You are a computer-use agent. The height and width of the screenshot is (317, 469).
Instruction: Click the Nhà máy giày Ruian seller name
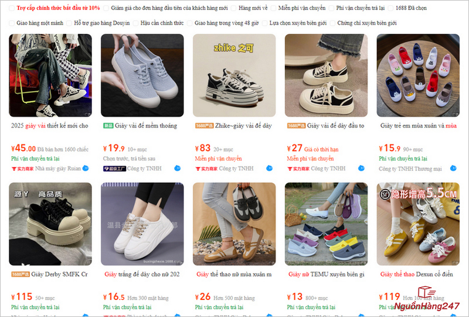click(58, 168)
